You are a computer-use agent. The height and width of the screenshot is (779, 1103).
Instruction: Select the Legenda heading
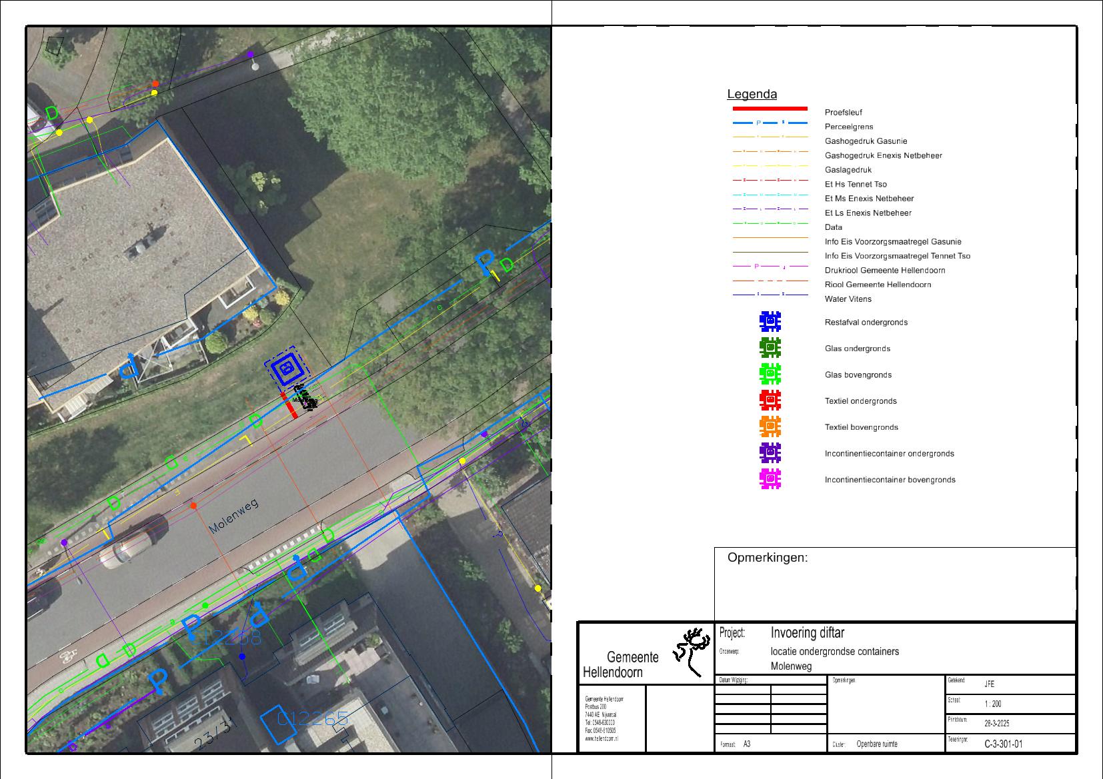click(752, 95)
